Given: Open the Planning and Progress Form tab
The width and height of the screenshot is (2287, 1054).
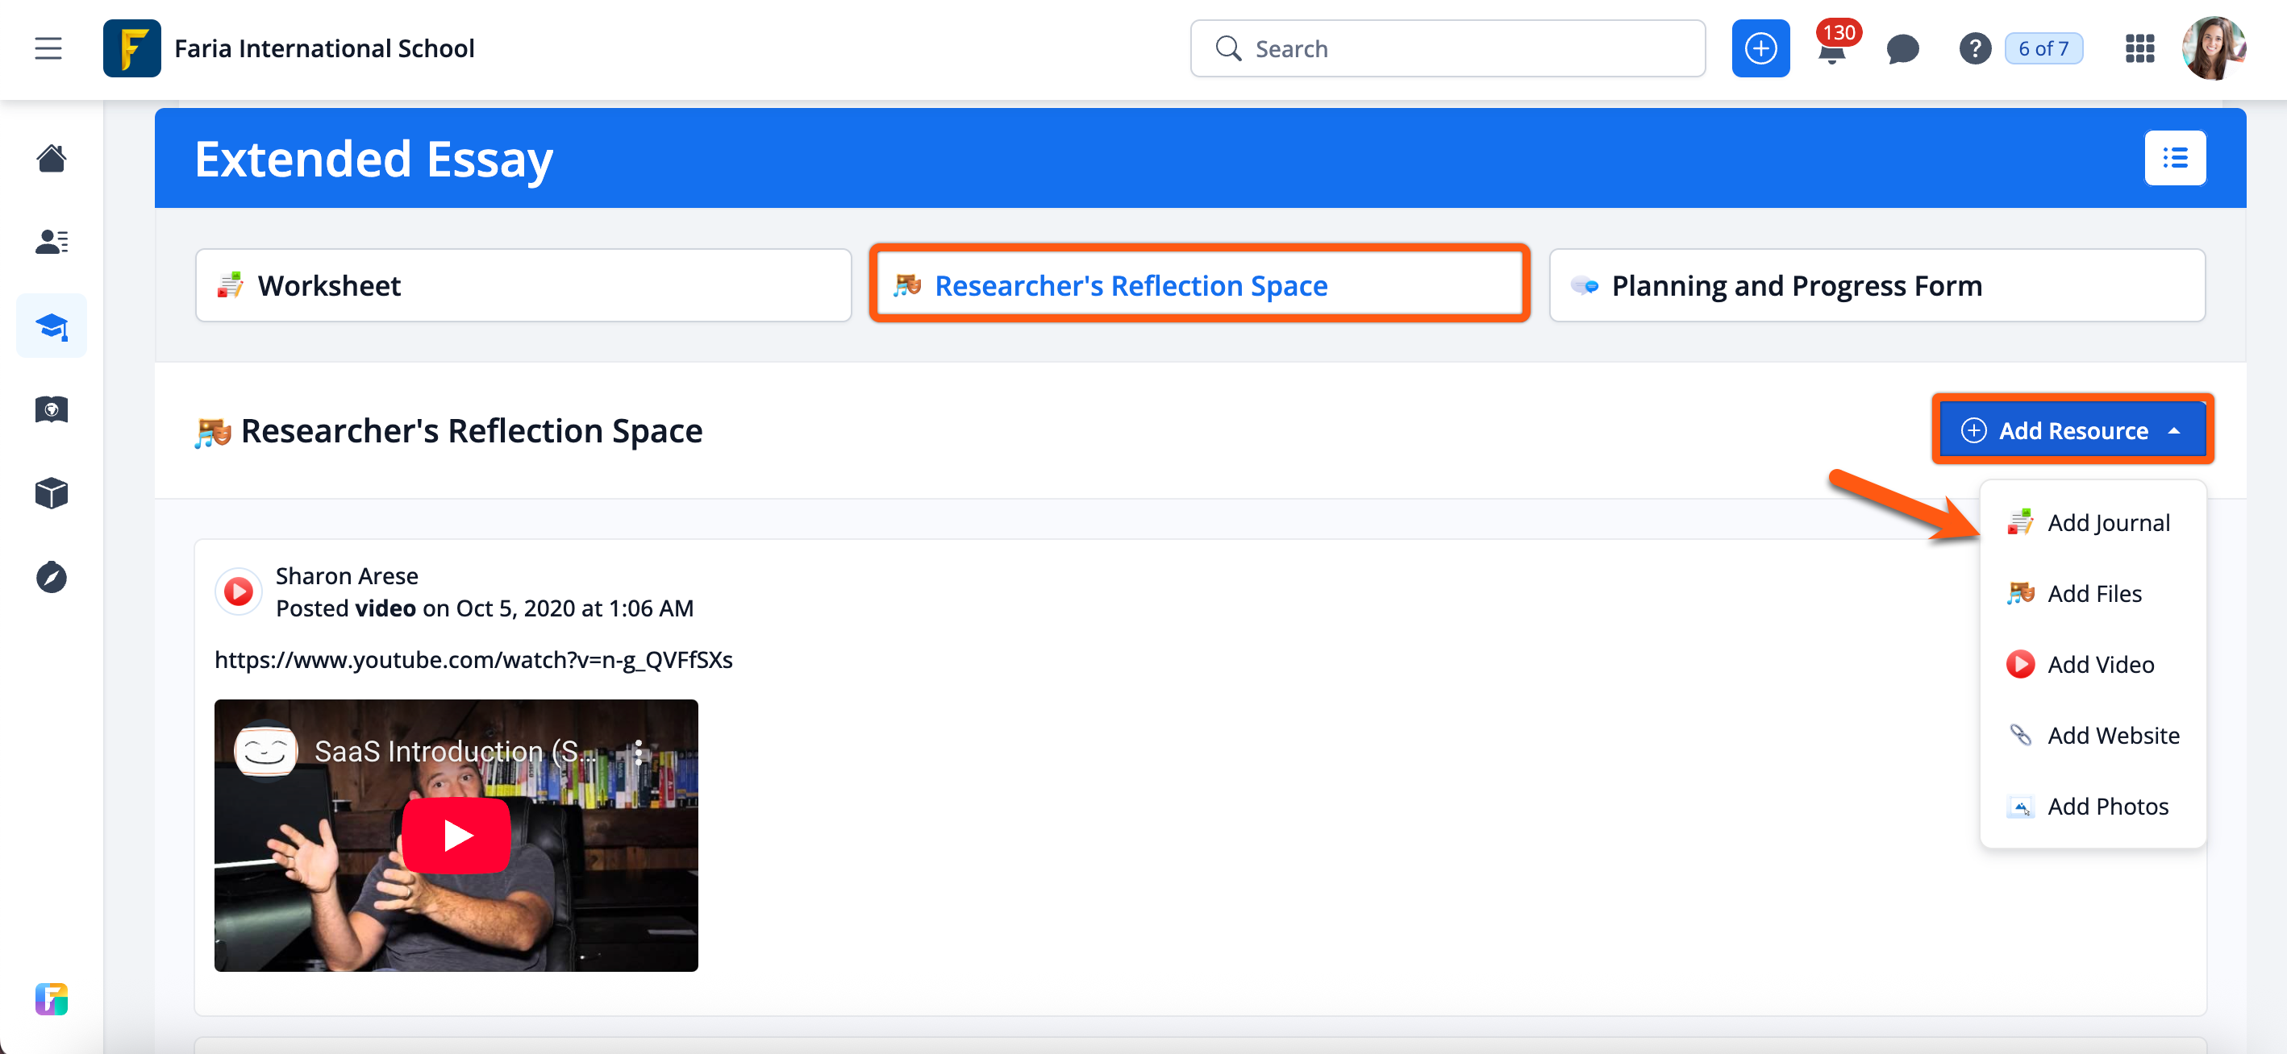Looking at the screenshot, I should (x=1877, y=286).
